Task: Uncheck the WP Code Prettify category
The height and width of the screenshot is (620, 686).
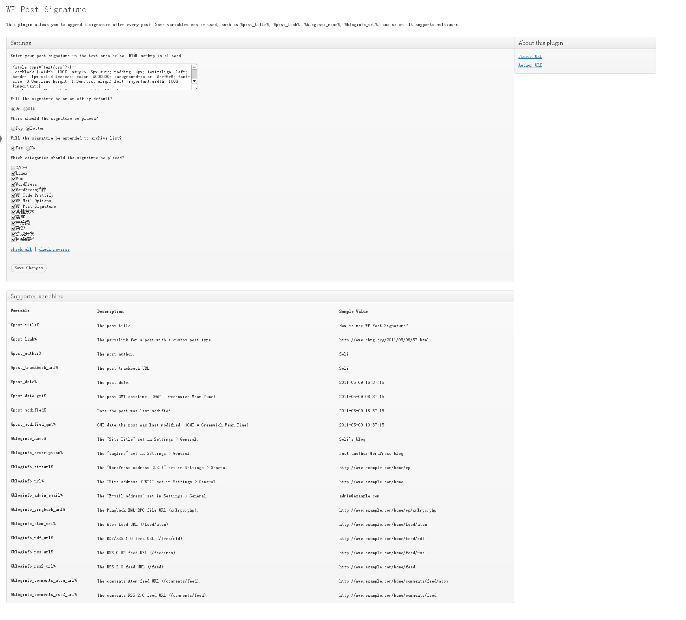Action: click(13, 195)
